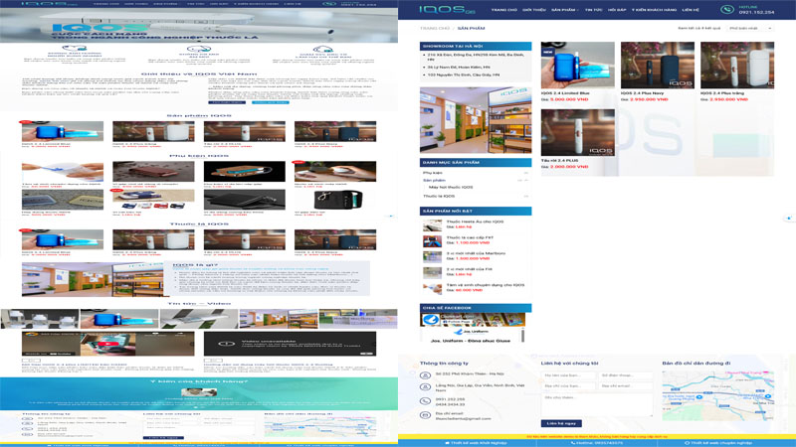
Task: Expand the SẢN PHẨM menu in the product page navbar
Action: pos(564,10)
